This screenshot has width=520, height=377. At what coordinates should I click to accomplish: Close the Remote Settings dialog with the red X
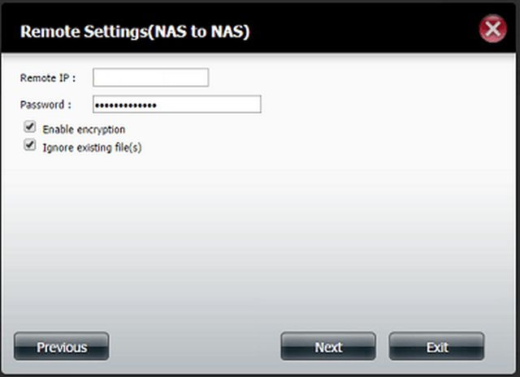(493, 28)
